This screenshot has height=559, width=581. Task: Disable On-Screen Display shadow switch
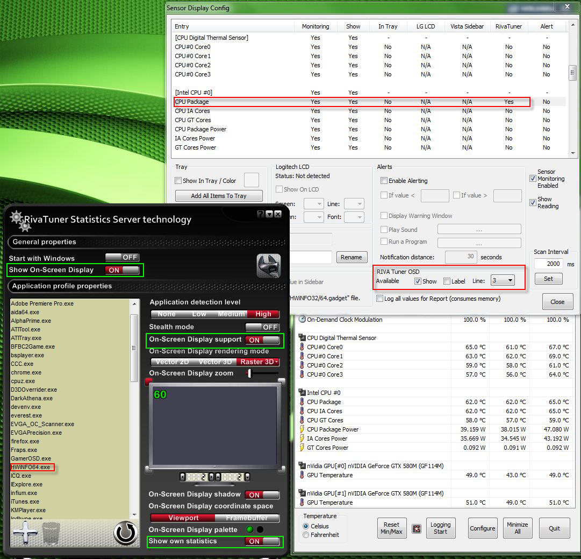(262, 494)
